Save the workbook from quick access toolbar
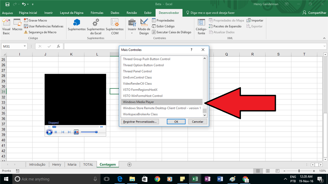 coord(7,4)
